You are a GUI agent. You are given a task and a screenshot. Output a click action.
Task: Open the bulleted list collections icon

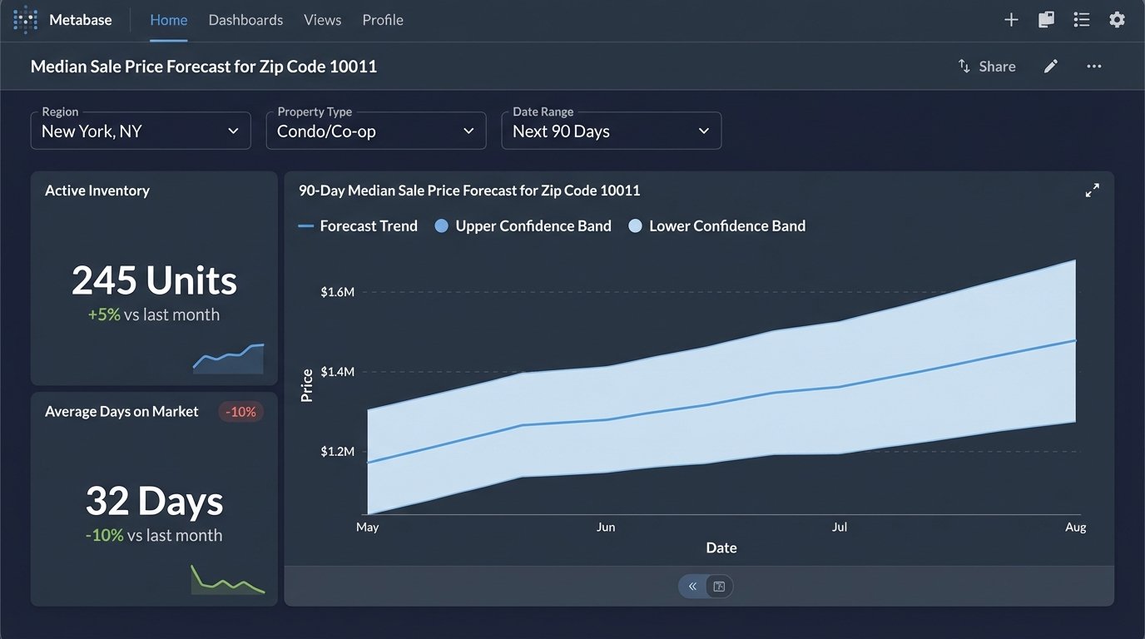click(x=1081, y=18)
